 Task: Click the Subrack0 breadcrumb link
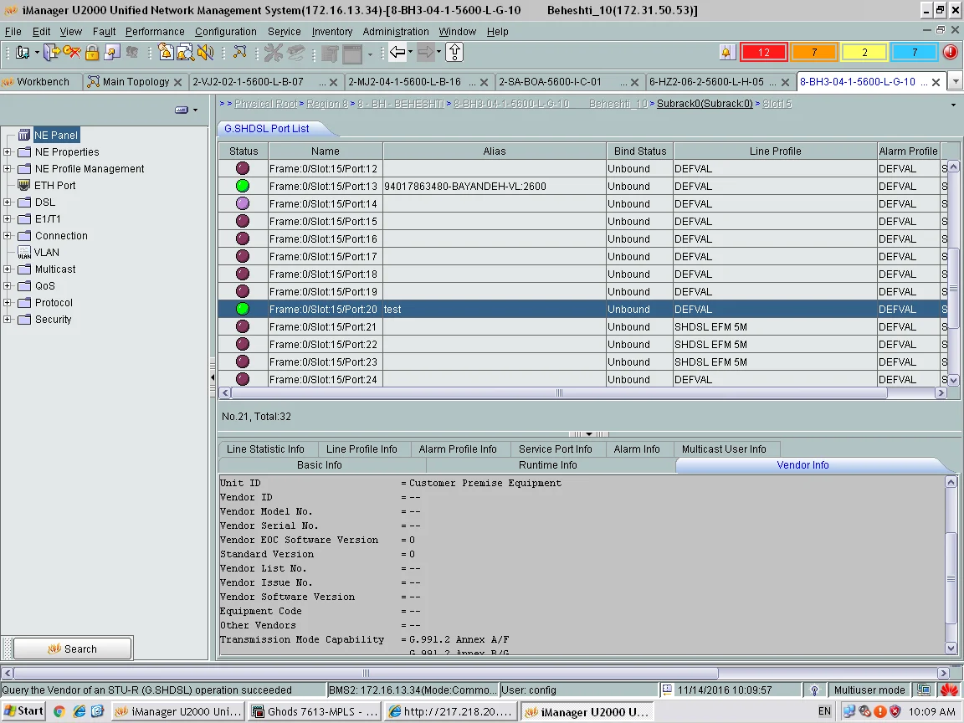pos(705,105)
